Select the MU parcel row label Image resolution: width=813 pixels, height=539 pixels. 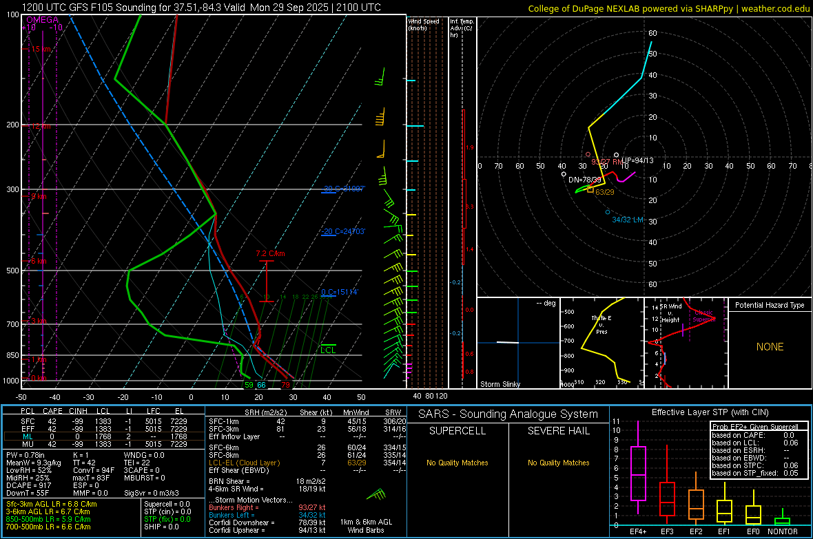[28, 443]
